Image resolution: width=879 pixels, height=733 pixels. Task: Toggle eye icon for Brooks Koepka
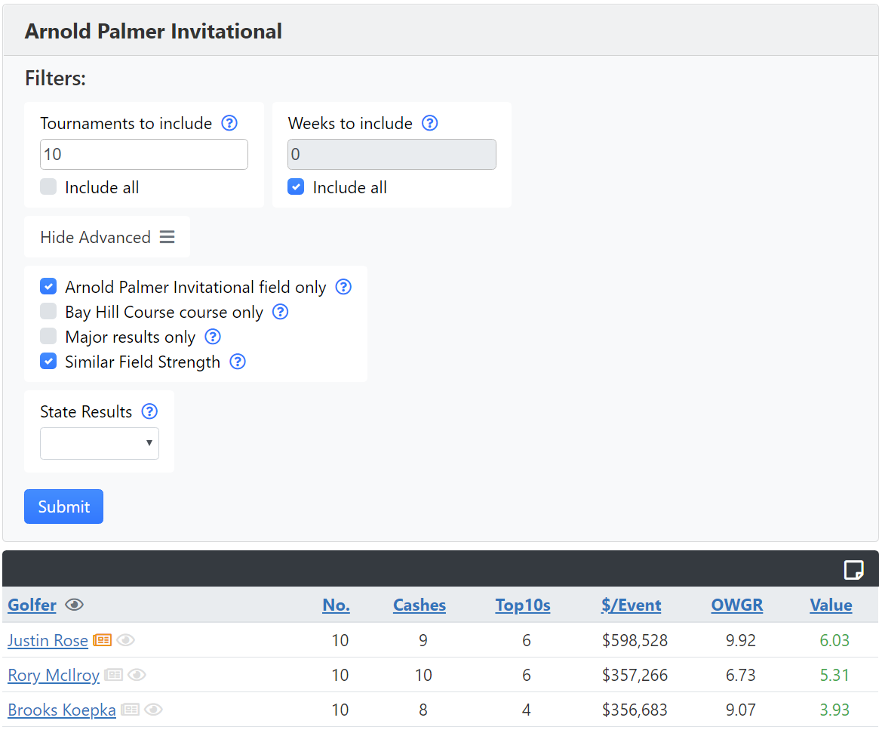(154, 710)
